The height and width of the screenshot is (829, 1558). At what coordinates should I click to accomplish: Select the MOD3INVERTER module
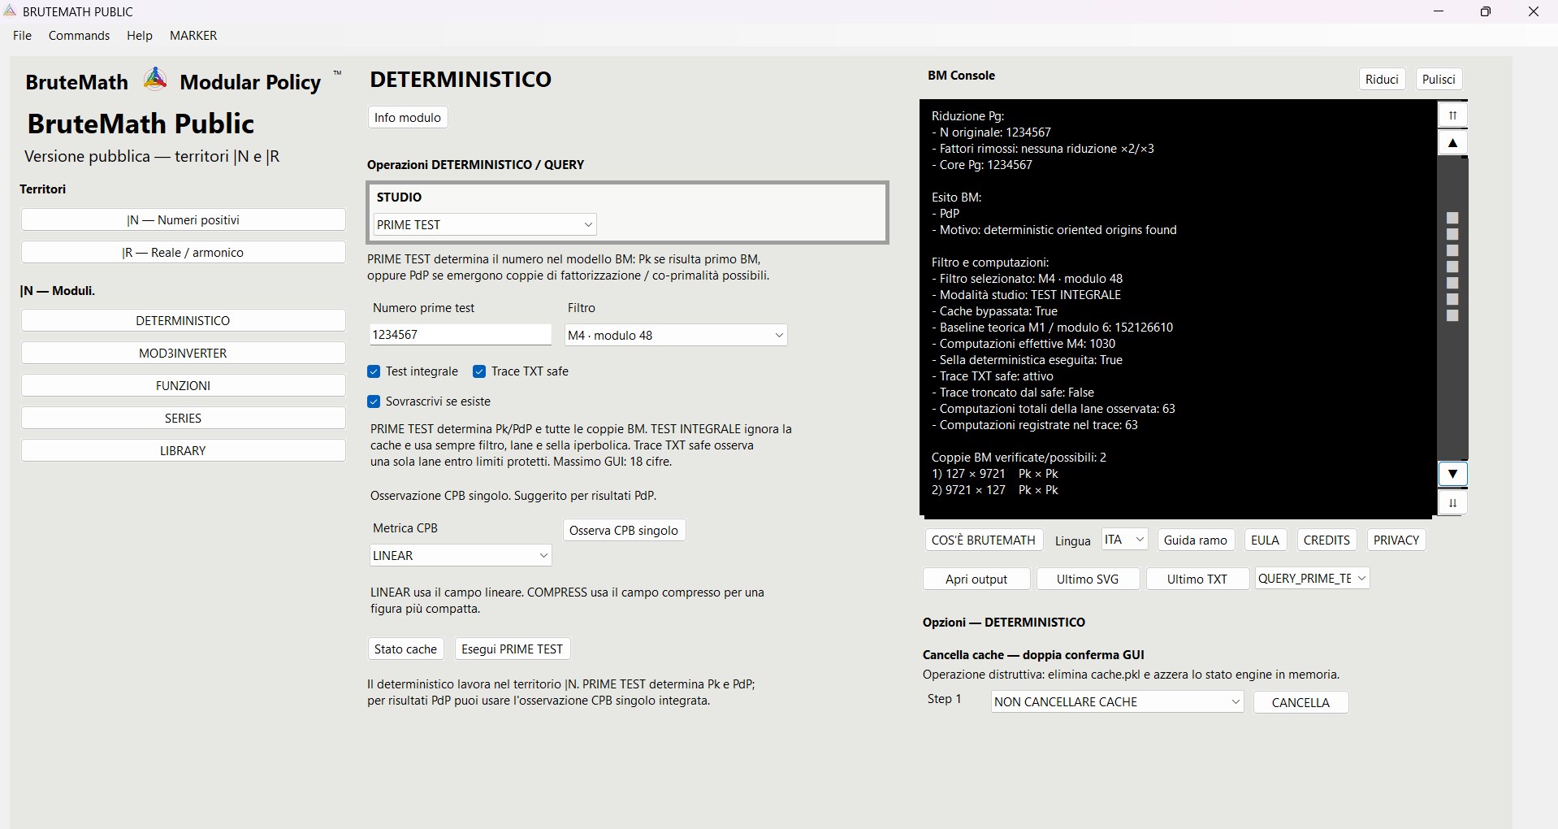183,353
